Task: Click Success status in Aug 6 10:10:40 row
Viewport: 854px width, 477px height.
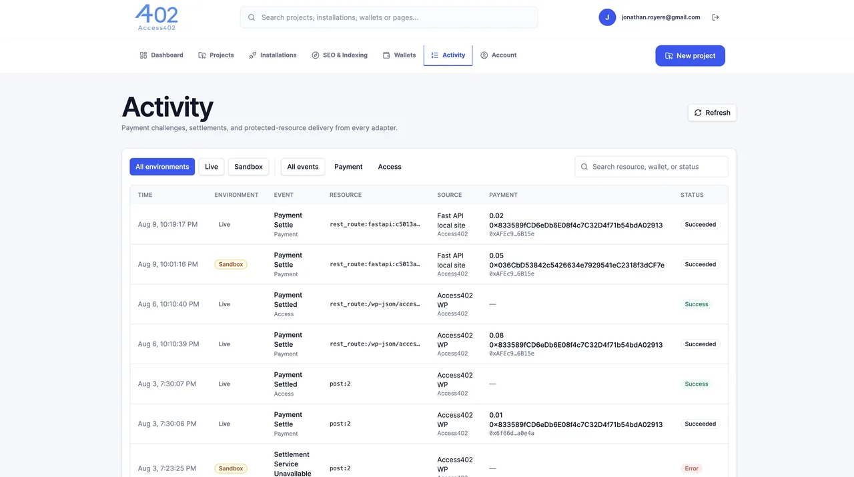Action: (x=697, y=304)
